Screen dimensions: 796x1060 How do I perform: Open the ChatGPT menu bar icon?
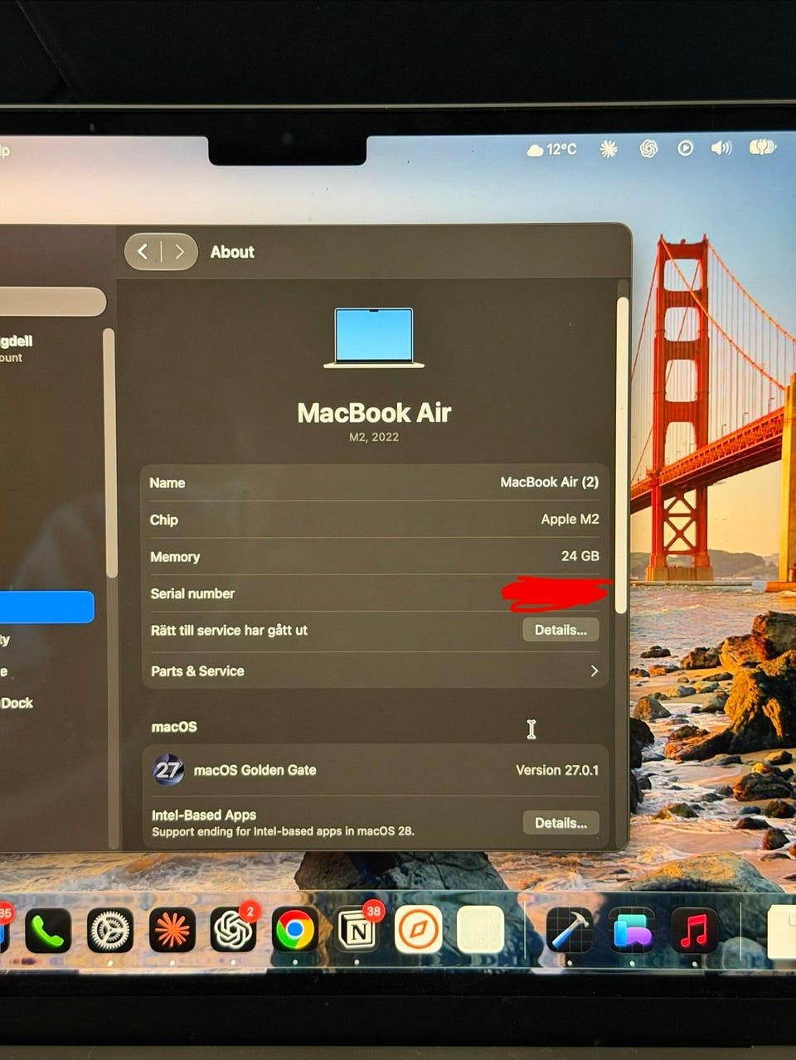tap(648, 148)
